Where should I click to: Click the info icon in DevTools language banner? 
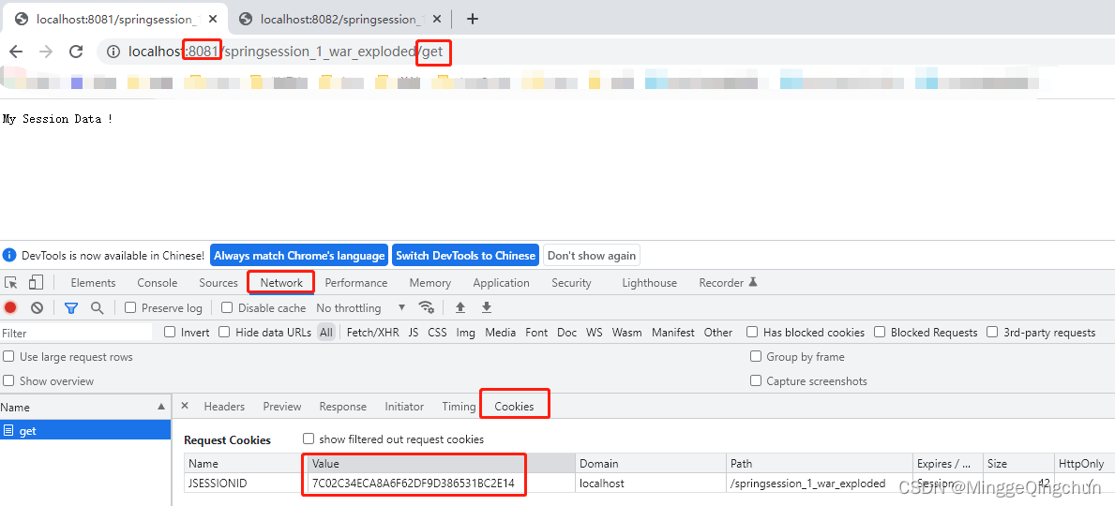[9, 255]
